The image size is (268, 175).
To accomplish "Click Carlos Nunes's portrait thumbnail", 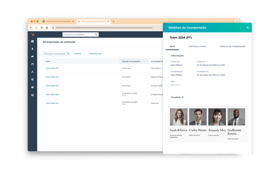I will pyautogui.click(x=198, y=117).
